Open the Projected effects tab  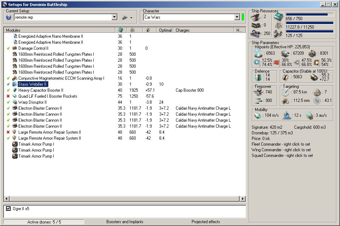click(206, 222)
